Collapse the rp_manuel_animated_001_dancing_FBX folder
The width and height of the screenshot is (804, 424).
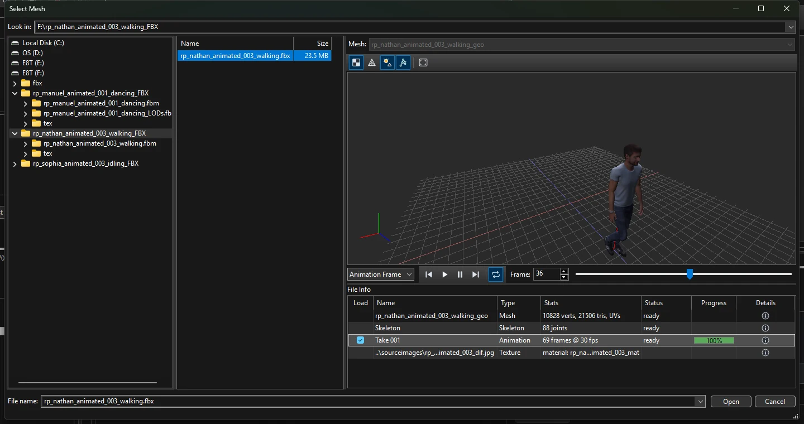click(15, 93)
